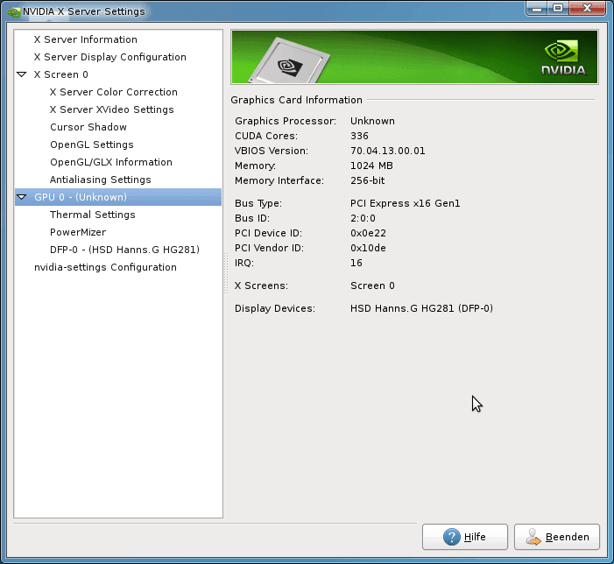Click the Graphics Card Information heading
Image resolution: width=614 pixels, height=564 pixels.
click(296, 100)
